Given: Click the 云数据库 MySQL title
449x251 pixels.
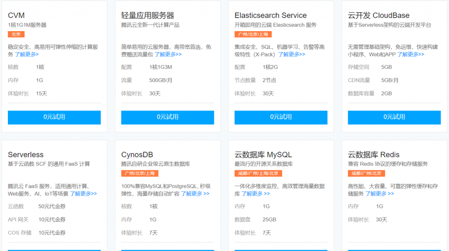Looking at the screenshot, I should pyautogui.click(x=263, y=155).
